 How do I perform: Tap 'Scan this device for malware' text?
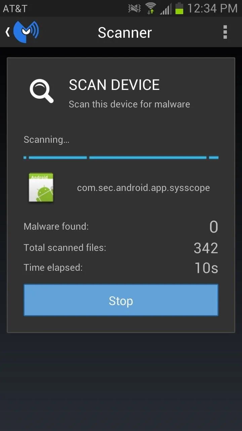pyautogui.click(x=129, y=104)
